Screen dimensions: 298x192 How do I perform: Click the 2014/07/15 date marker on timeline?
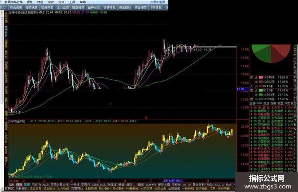click(x=173, y=180)
